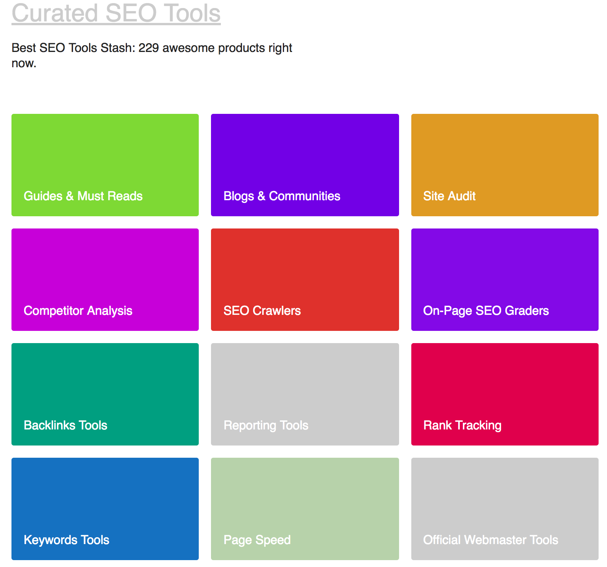Open the SEO Crawlers category
The image size is (607, 567).
click(x=305, y=280)
